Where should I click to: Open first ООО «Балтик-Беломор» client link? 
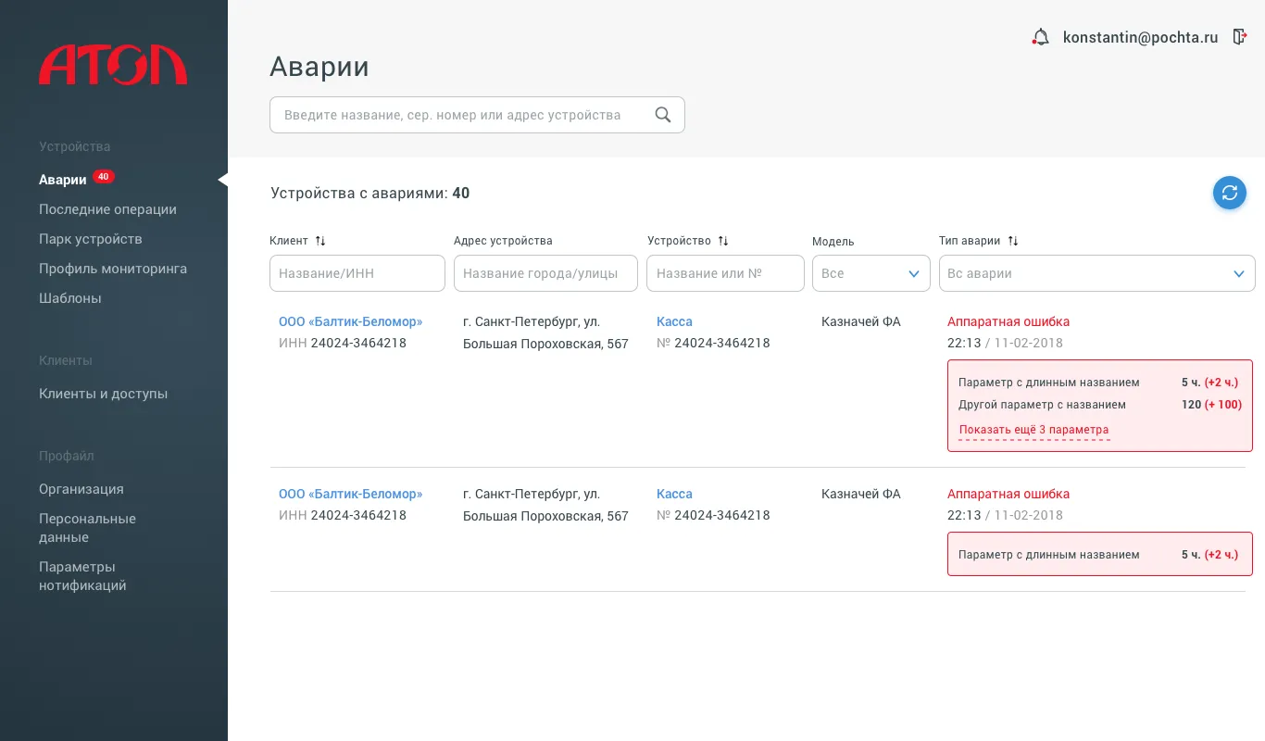(x=350, y=321)
